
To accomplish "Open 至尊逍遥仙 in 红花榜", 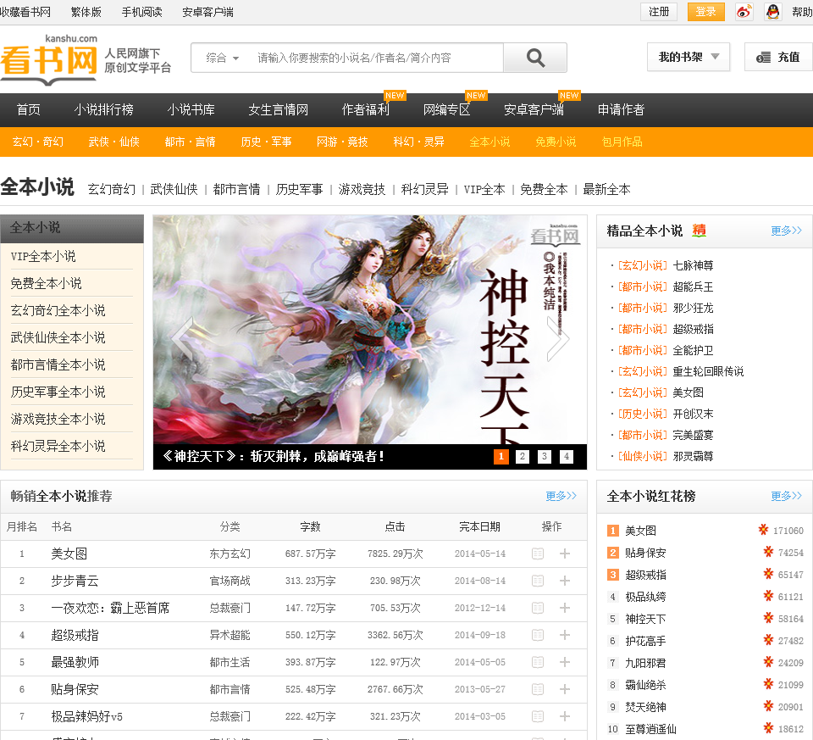I will [650, 729].
